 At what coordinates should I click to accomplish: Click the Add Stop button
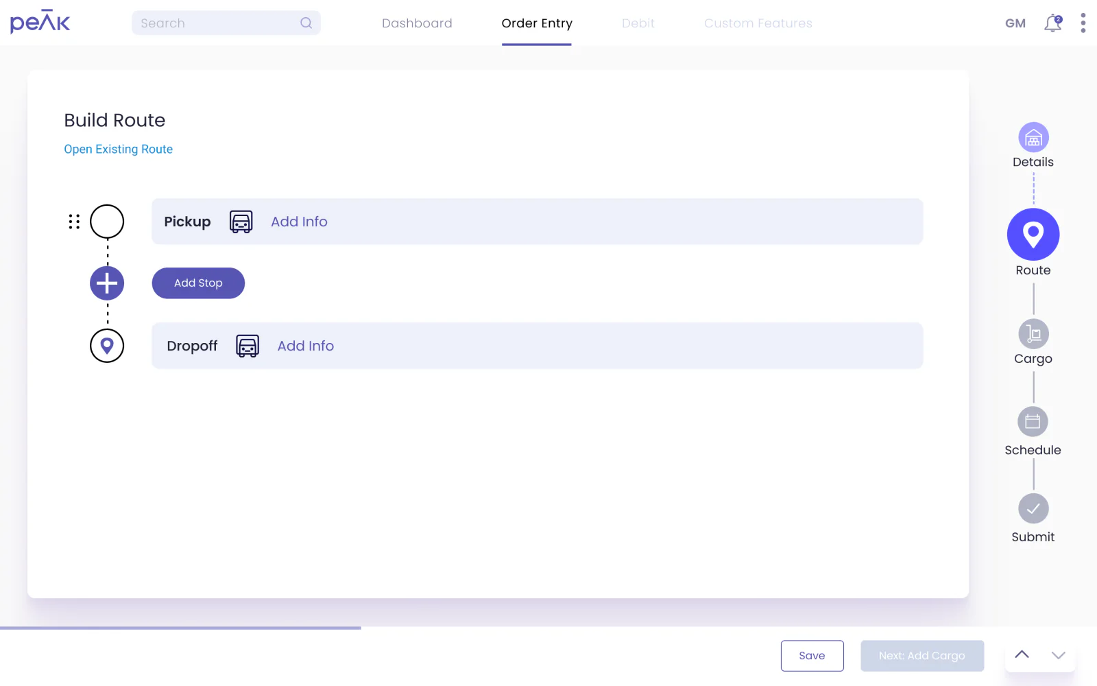pos(198,283)
